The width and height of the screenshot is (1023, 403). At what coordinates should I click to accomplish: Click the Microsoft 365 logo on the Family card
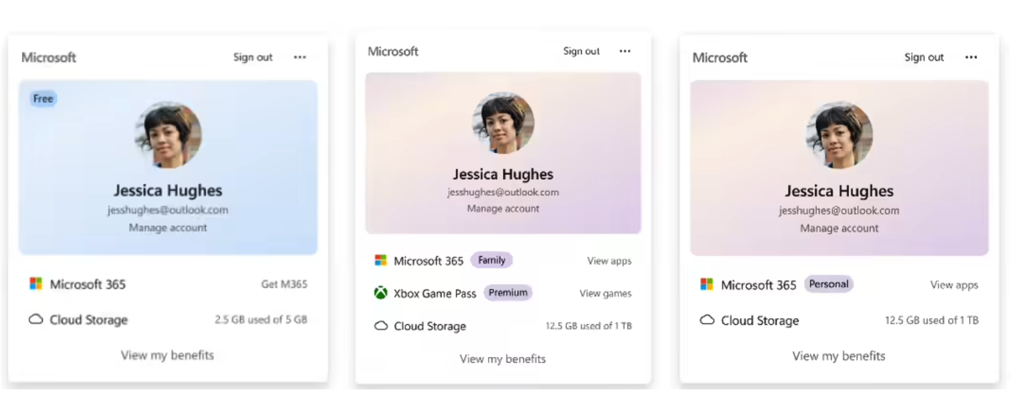tap(381, 260)
